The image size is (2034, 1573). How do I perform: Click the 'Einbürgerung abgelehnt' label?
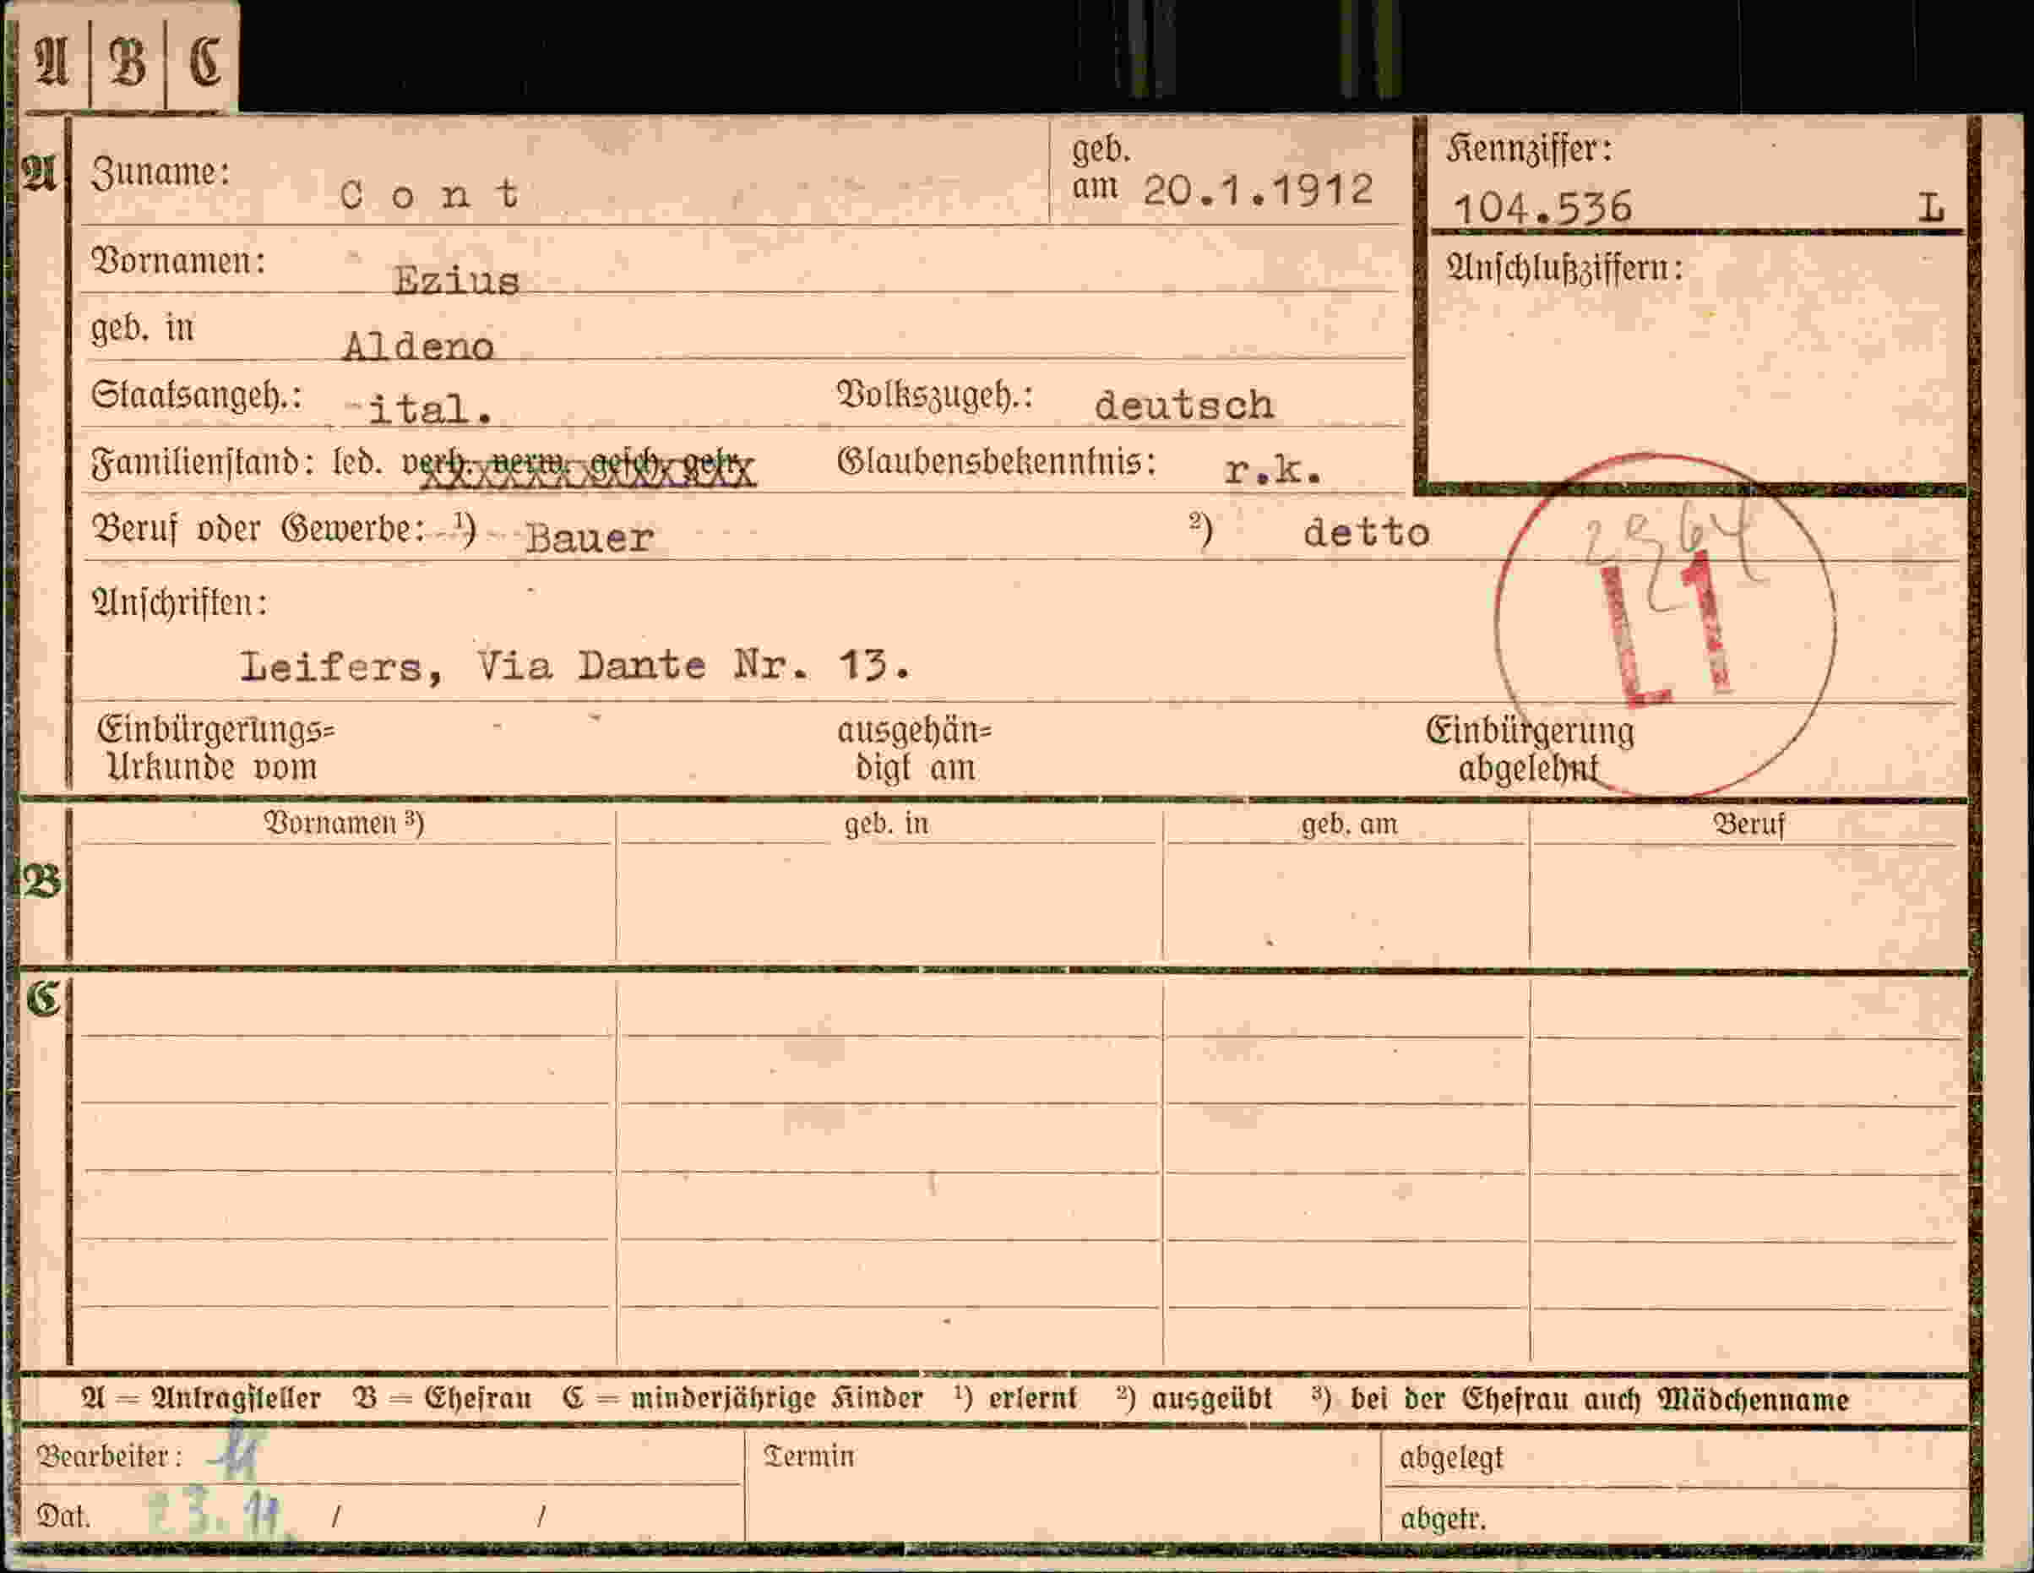click(x=1531, y=749)
